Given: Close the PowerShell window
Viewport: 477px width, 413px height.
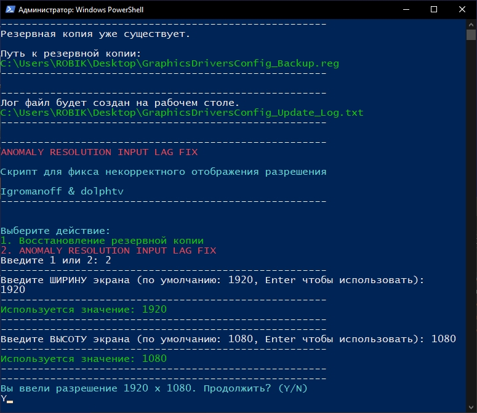Looking at the screenshot, I should pos(462,9).
